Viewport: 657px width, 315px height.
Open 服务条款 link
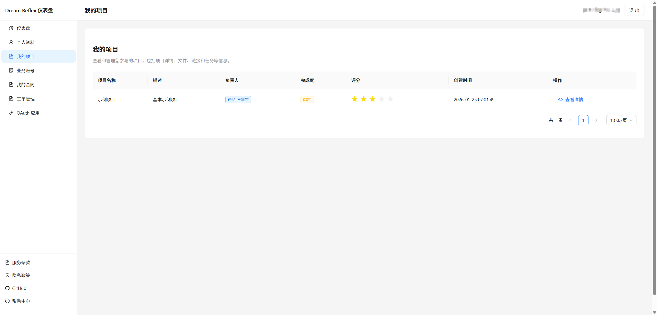coord(21,262)
